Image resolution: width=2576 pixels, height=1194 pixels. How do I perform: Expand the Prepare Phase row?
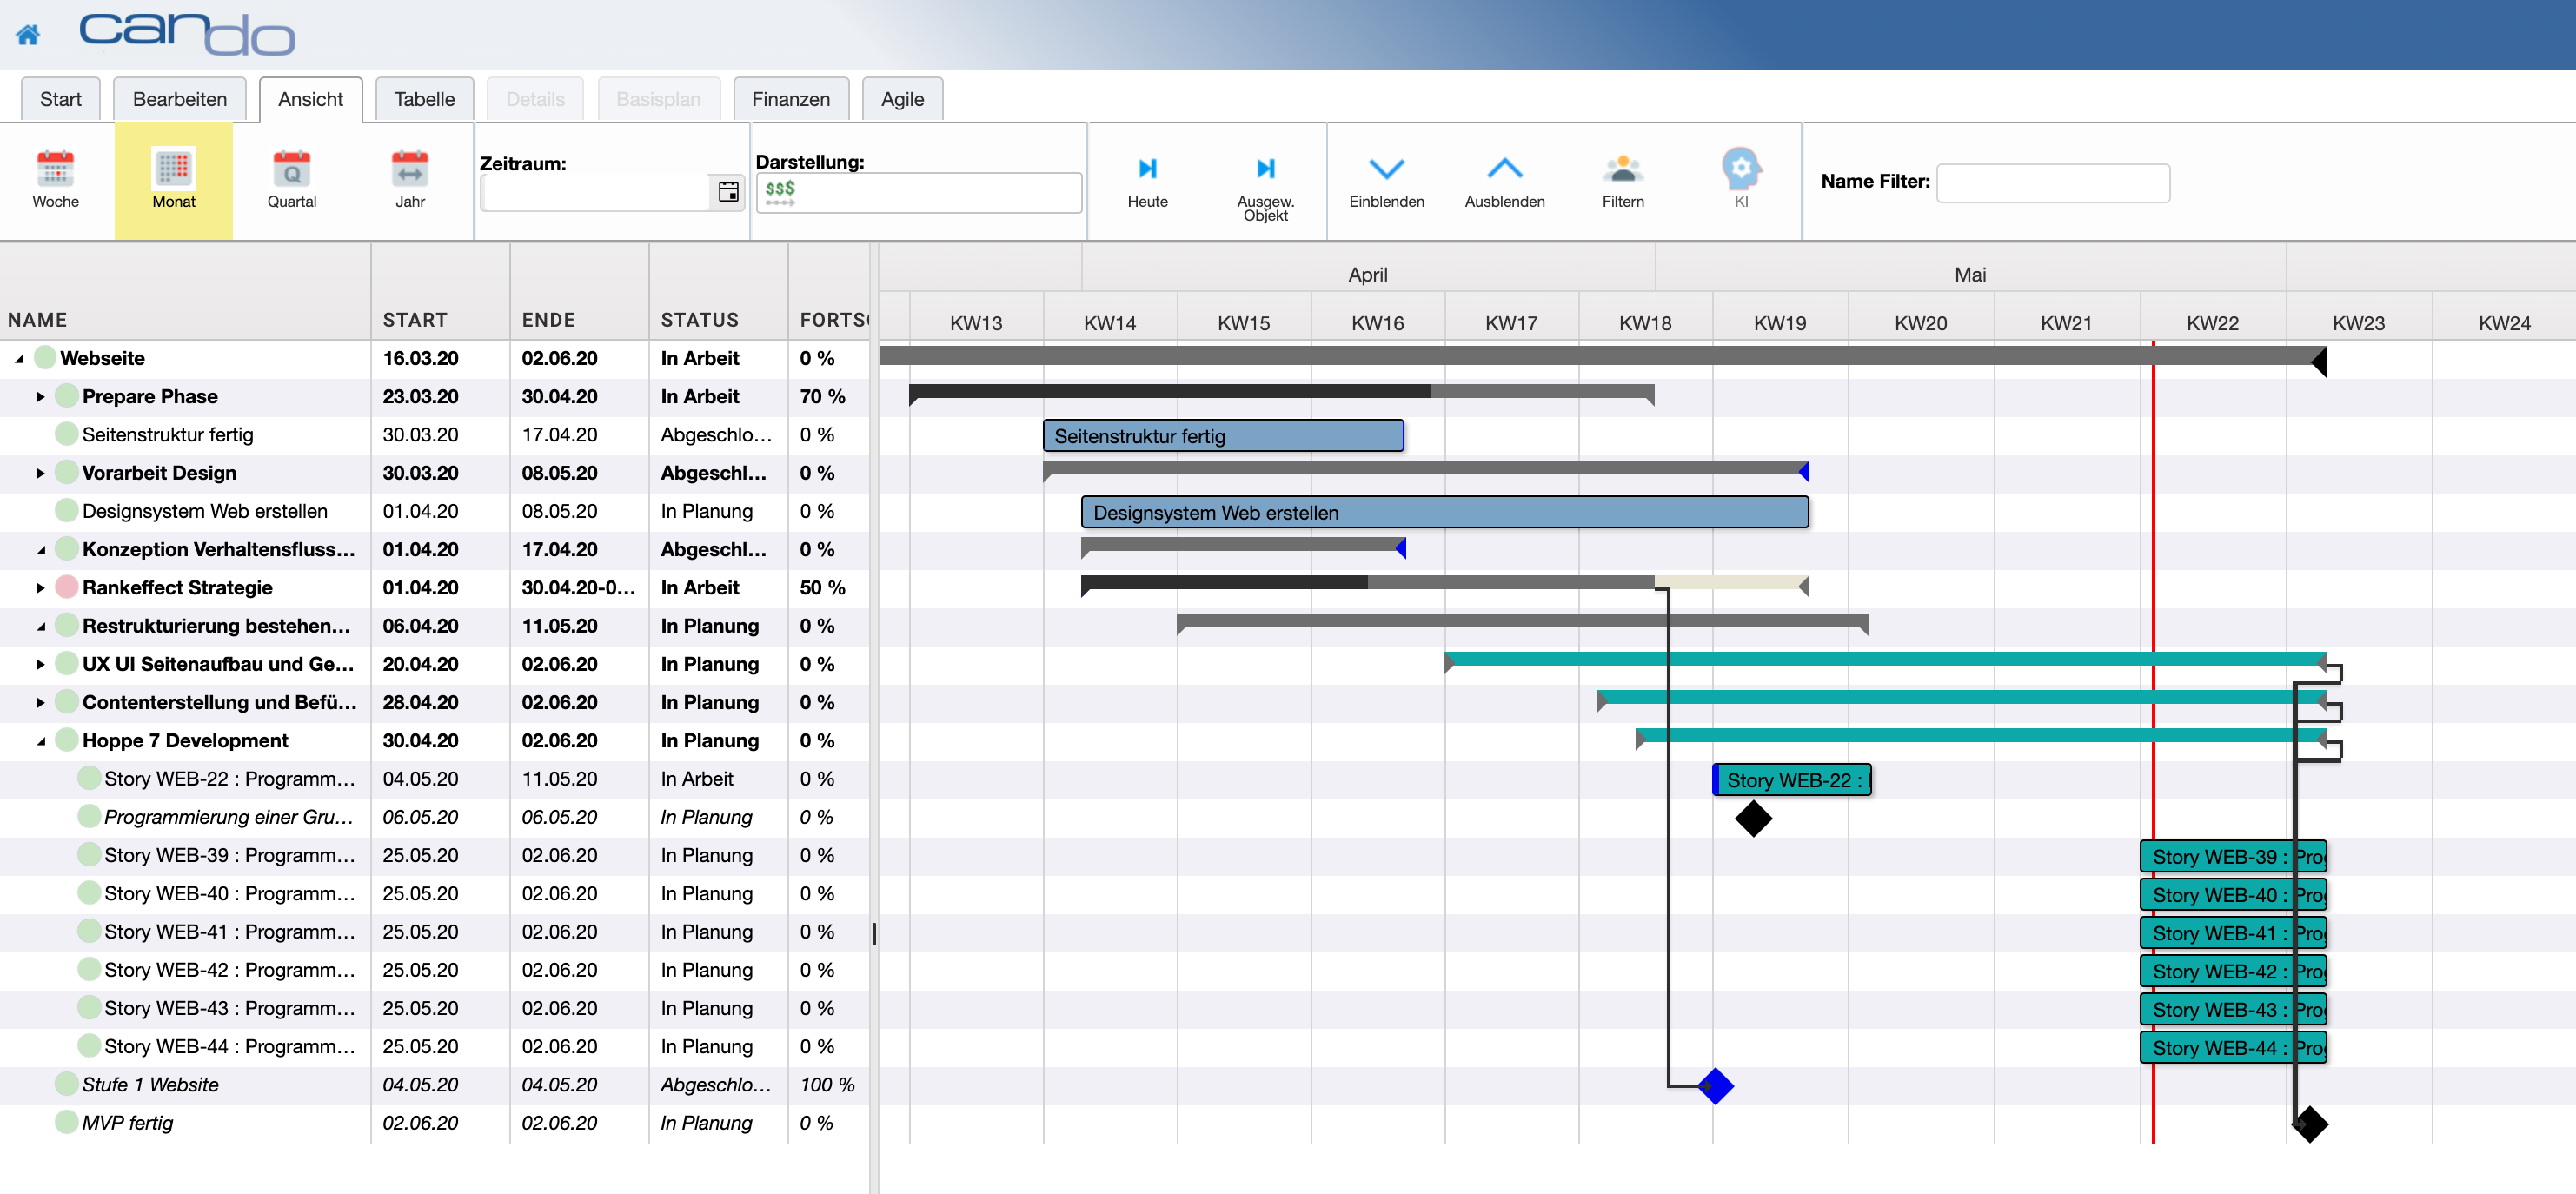(x=40, y=397)
